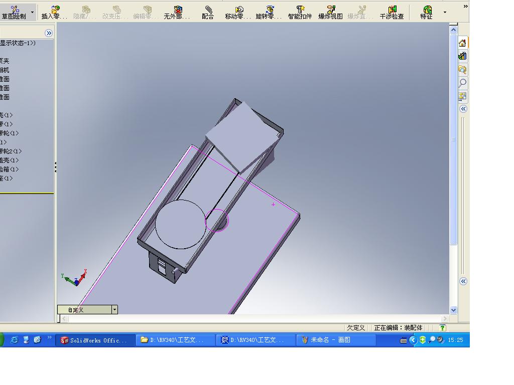Click the greyed 隐藏 hide component icon
514x385 pixels.
85,13
